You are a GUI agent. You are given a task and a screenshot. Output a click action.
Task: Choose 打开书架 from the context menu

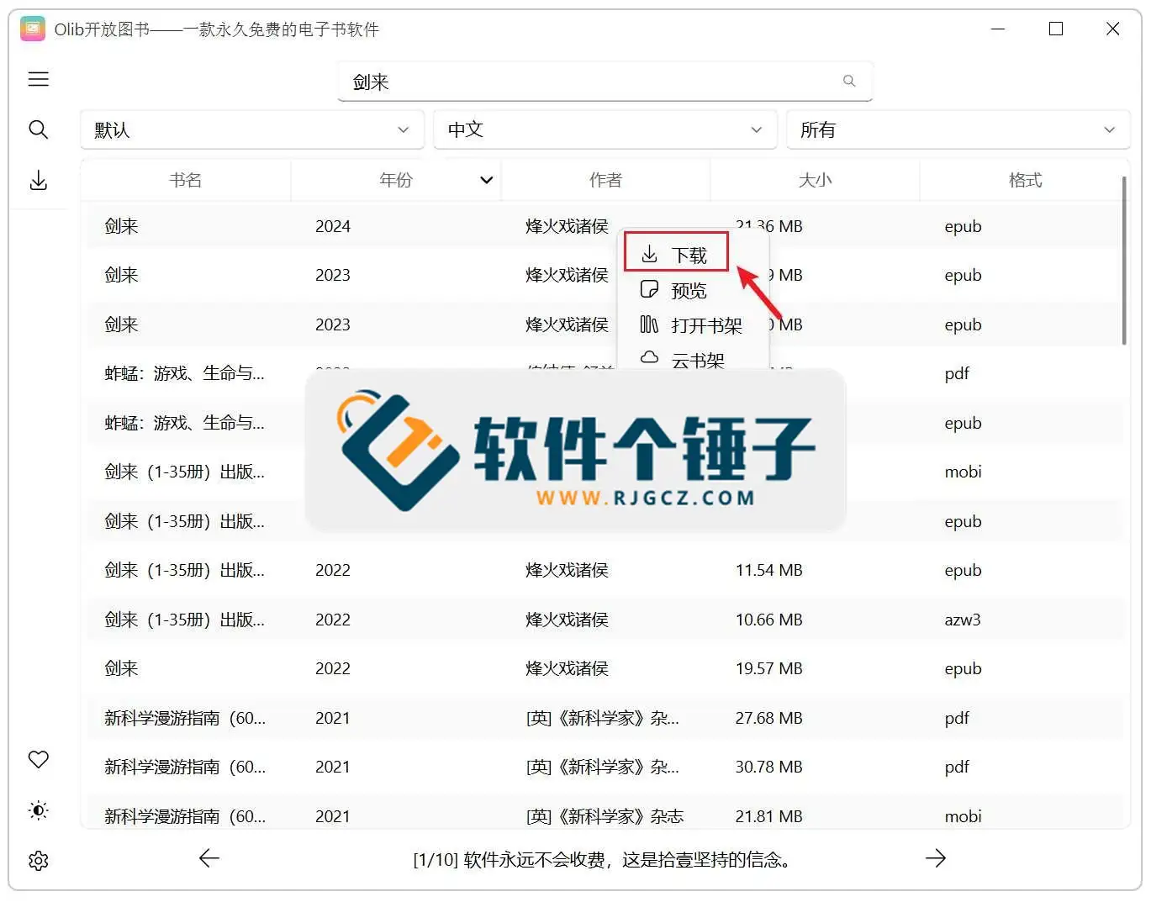click(692, 325)
